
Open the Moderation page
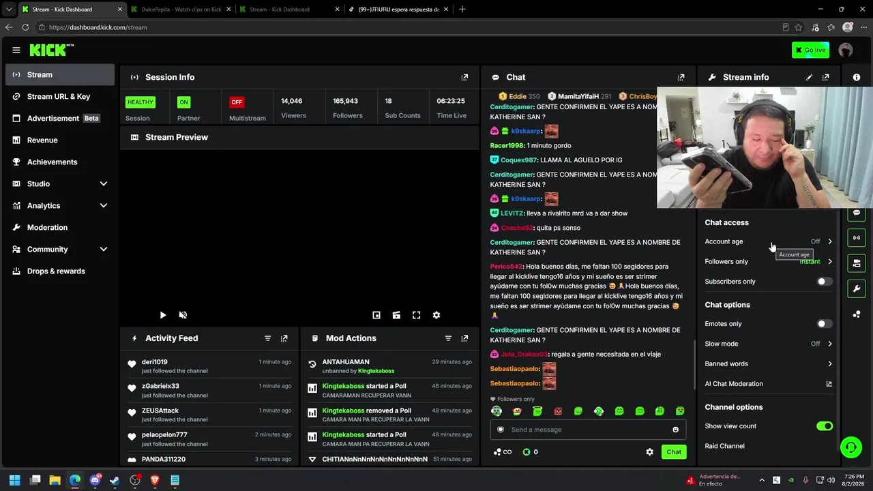[60, 228]
